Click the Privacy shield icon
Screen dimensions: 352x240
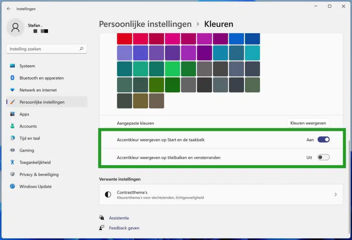13,174
